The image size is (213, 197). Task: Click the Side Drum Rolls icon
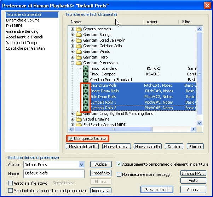(x=85, y=97)
